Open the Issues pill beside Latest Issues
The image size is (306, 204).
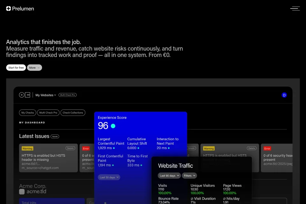[55, 136]
